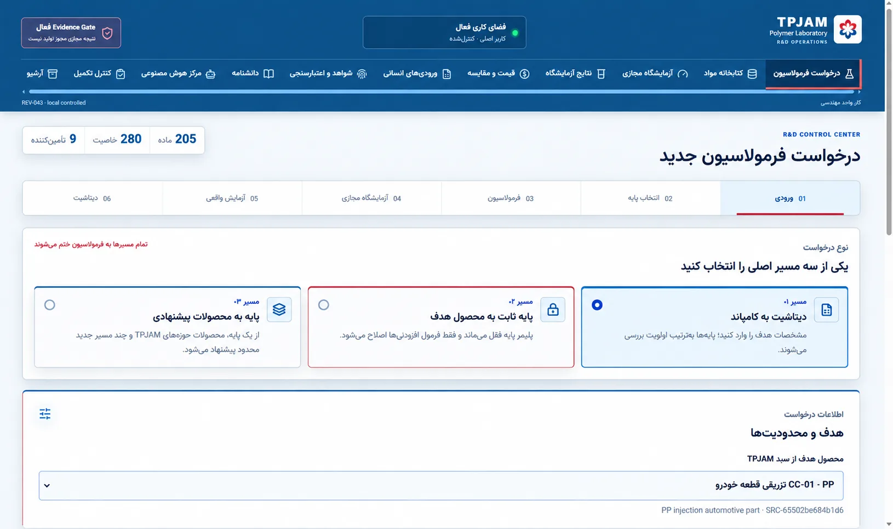Click the R&D CONTROL CENTER label
Screen dimensions: 893x529
tap(821, 134)
